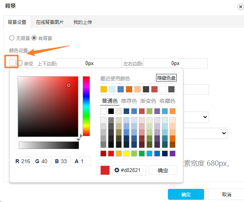Show the 收藏色 favorites tab
This screenshot has width=244, height=202.
(x=168, y=101)
